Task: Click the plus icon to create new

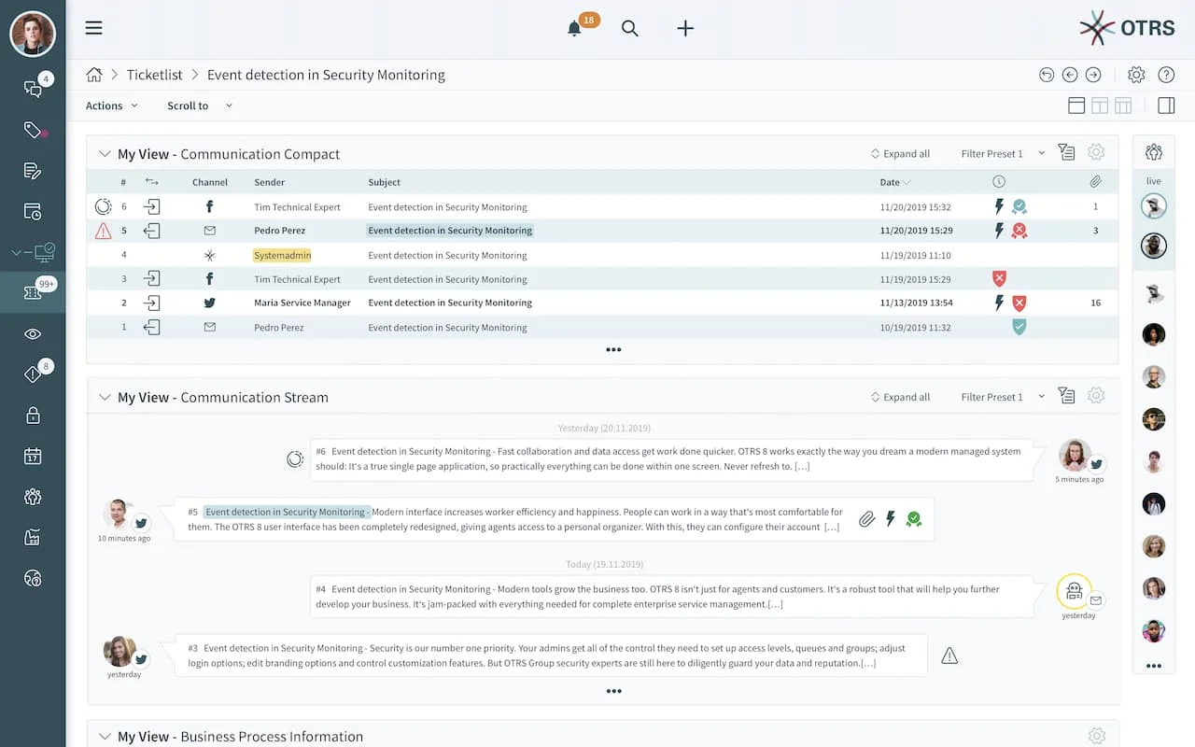Action: coord(685,28)
